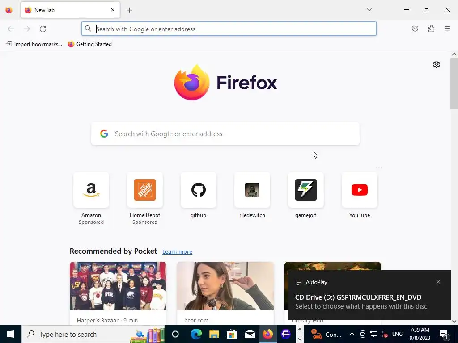Open Cortana circle on taskbar
This screenshot has width=458, height=343.
[175, 334]
